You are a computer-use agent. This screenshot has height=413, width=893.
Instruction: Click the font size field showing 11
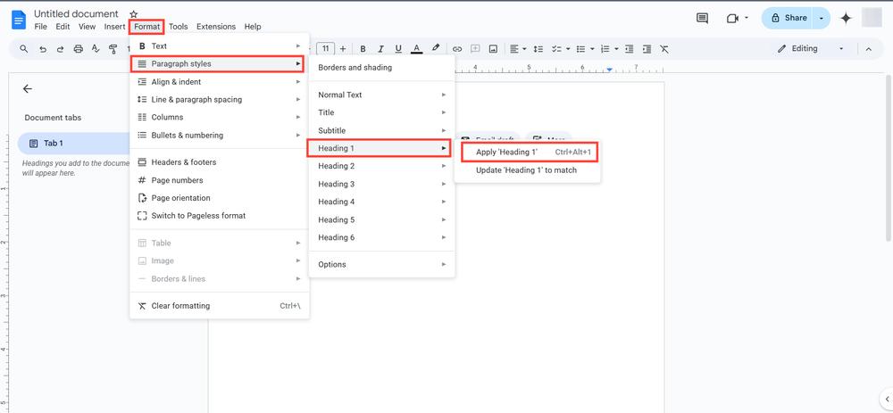point(326,49)
